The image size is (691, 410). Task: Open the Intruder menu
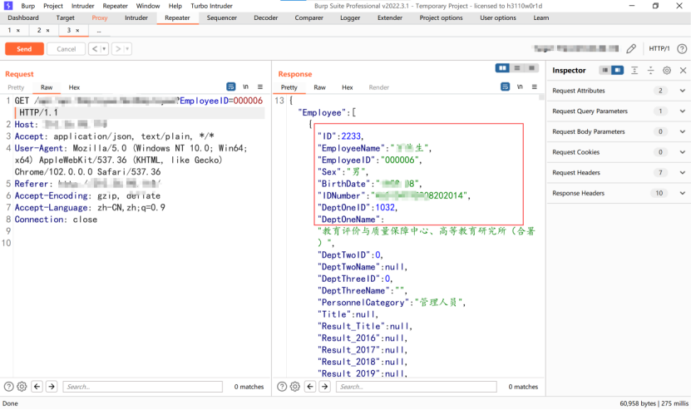[x=82, y=6]
